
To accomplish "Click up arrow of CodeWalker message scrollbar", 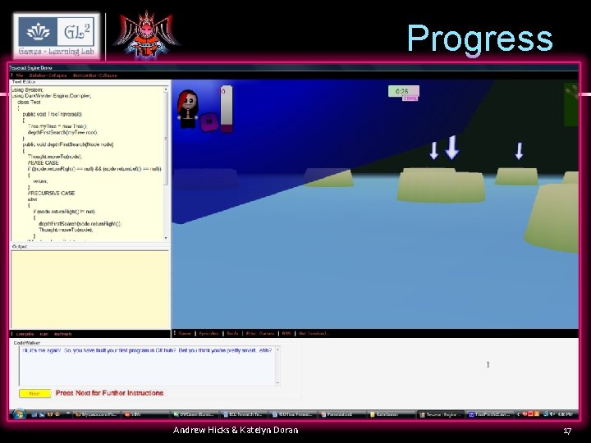I will (x=277, y=350).
